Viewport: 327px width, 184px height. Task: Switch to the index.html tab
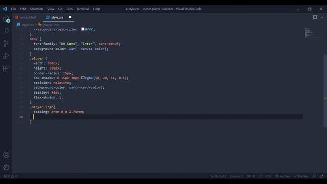click(26, 17)
